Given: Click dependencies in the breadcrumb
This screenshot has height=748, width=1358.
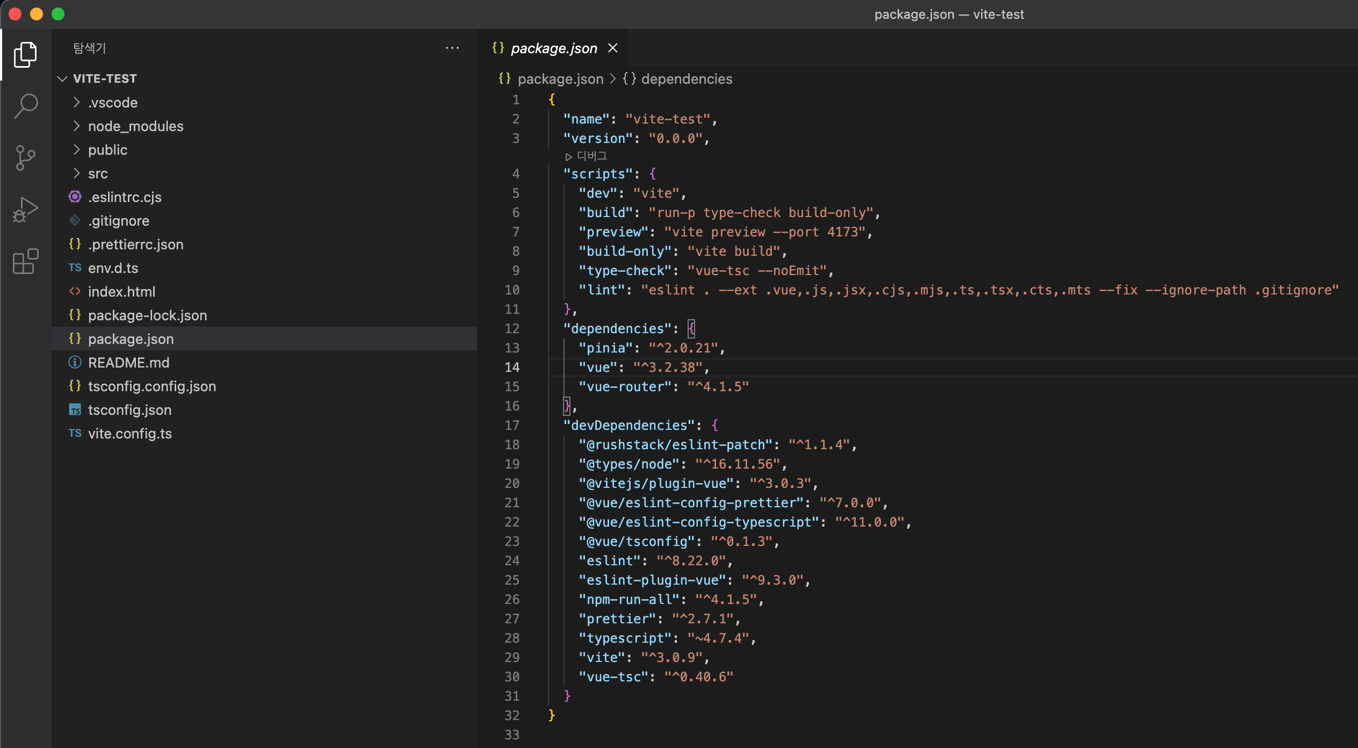Looking at the screenshot, I should (686, 79).
